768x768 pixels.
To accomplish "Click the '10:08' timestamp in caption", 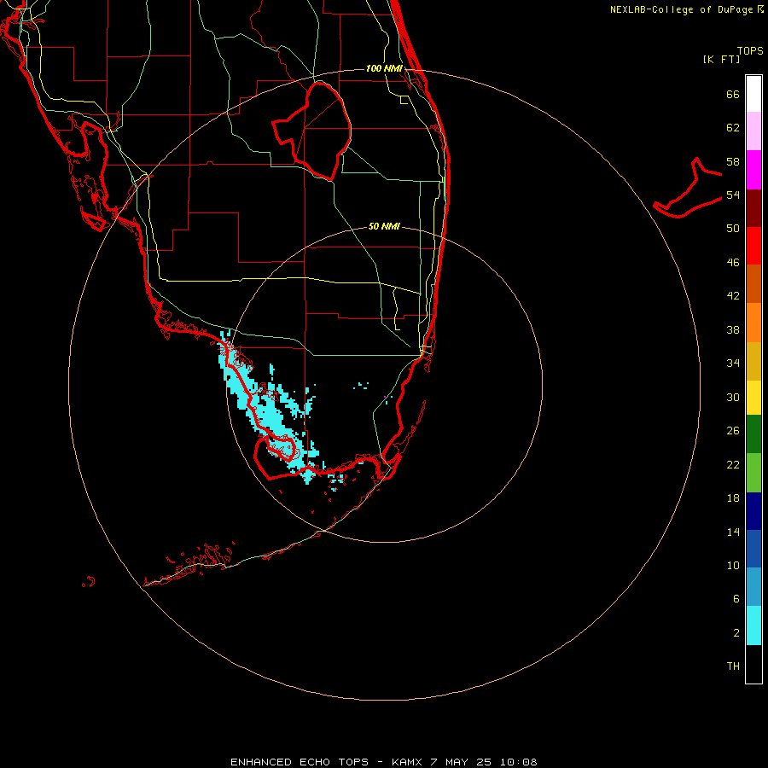I will pyautogui.click(x=518, y=762).
